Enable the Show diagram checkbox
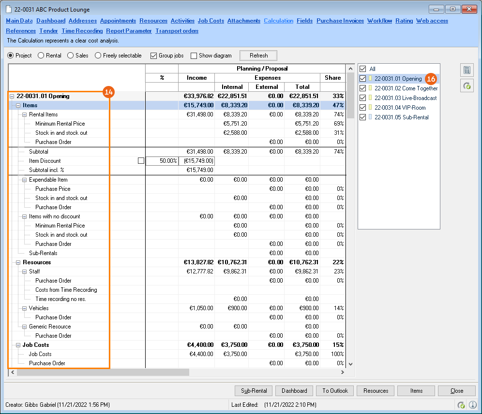Image resolution: width=482 pixels, height=414 pixels. coord(194,56)
